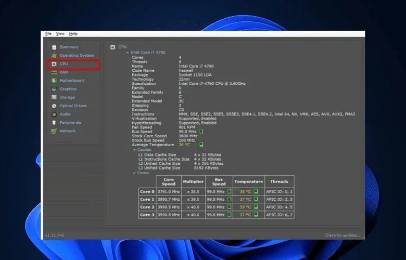Click the Check for updates link
The height and width of the screenshot is (260, 406).
[342, 235]
